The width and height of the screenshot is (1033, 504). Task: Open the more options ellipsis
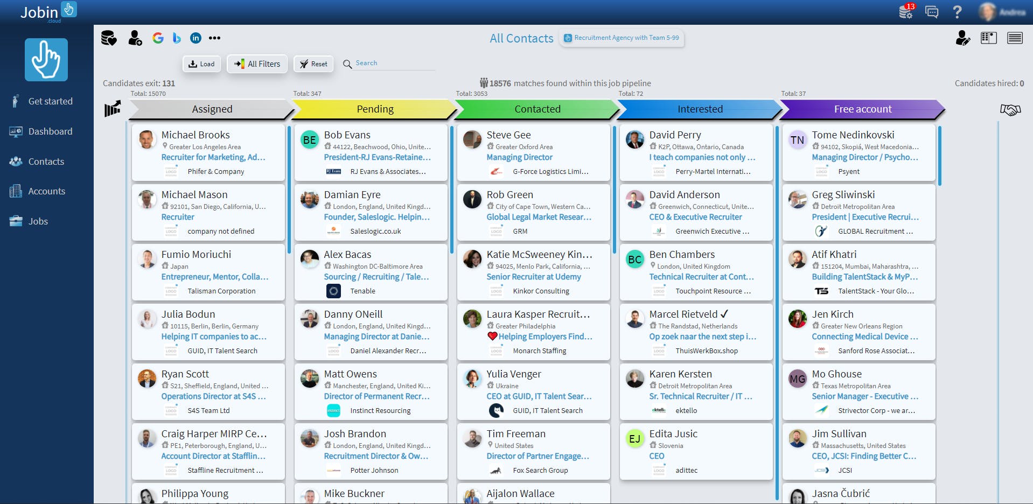click(214, 38)
